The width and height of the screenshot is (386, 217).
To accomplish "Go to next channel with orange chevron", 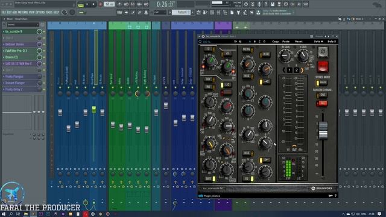I will pyautogui.click(x=302, y=70).
